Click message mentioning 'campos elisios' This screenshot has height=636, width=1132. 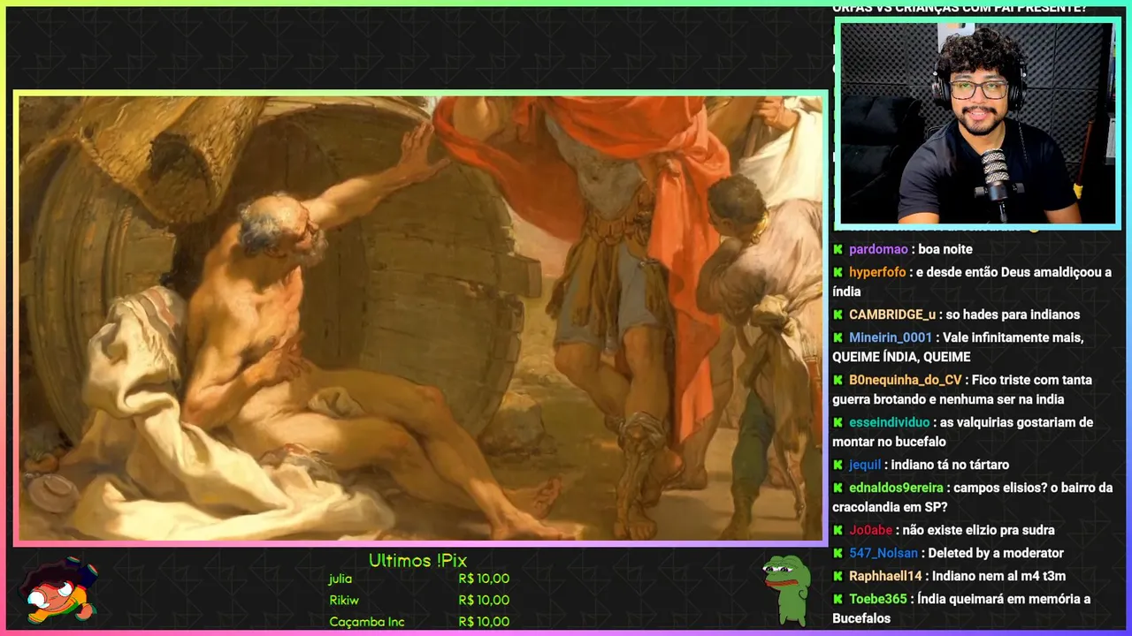(972, 498)
